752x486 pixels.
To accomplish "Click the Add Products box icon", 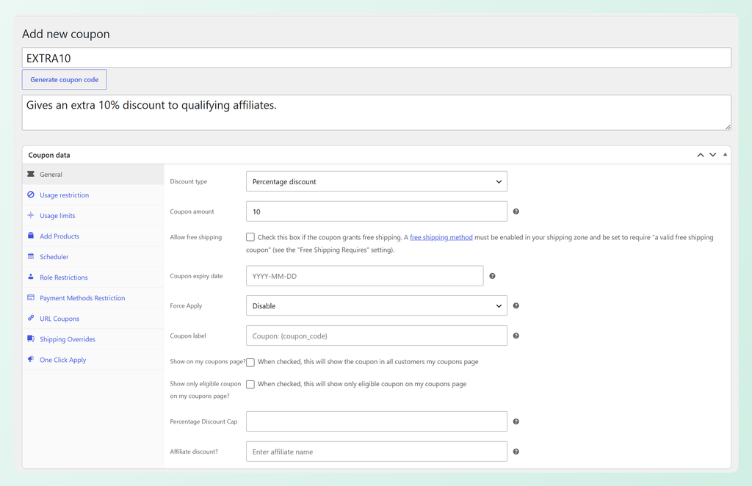I will [x=31, y=236].
